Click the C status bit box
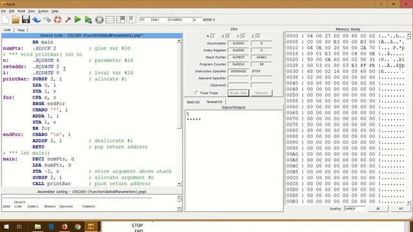 pos(258,36)
